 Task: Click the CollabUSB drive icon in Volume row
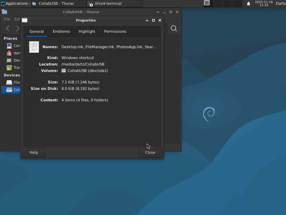[63, 71]
